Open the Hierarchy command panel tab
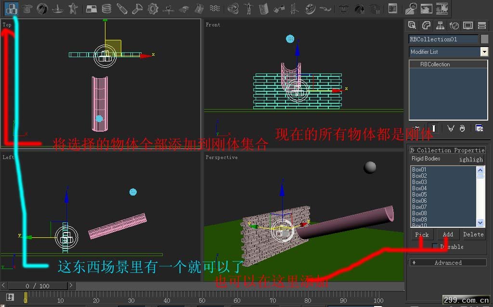Image resolution: width=493 pixels, height=307 pixels. point(440,25)
